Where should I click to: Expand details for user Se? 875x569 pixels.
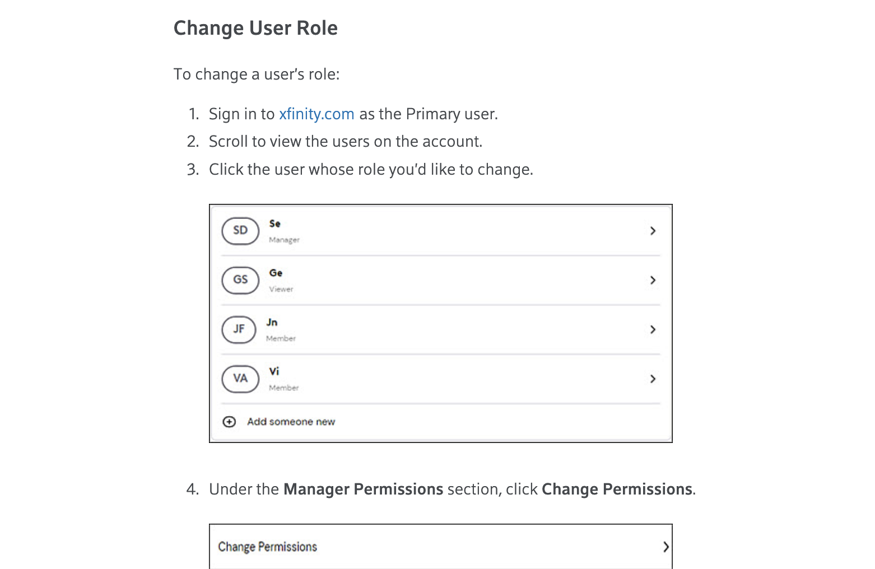coord(653,231)
